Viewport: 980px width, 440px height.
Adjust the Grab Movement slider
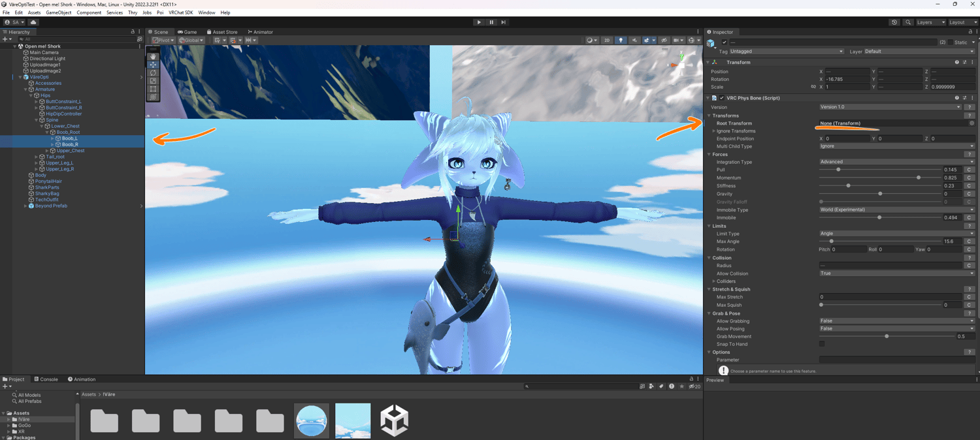887,336
